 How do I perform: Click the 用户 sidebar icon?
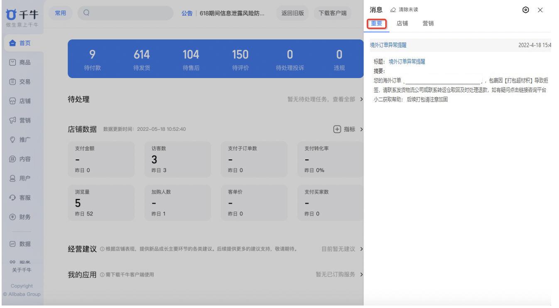click(x=12, y=178)
